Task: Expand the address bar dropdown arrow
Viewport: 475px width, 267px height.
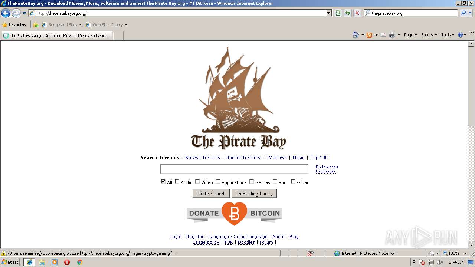Action: 328,13
